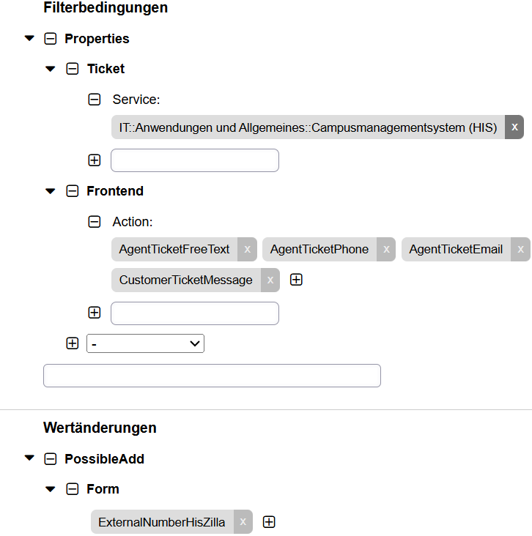The height and width of the screenshot is (536, 532).
Task: Remove AgentTicketPhone action tag
Action: 386,249
